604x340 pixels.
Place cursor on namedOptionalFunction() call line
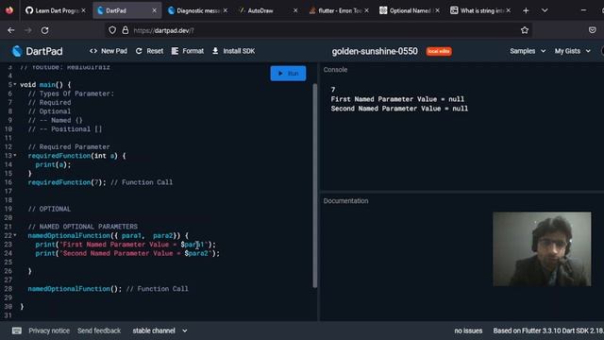coord(108,289)
